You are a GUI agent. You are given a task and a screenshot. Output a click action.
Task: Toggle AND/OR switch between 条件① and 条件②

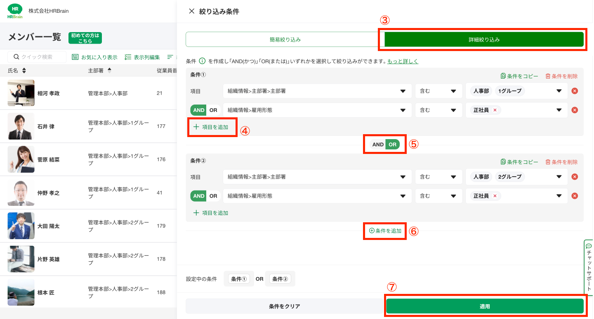click(385, 144)
